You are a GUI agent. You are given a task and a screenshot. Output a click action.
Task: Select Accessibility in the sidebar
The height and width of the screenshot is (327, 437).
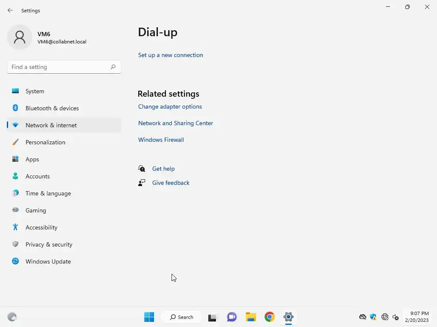coord(64,227)
